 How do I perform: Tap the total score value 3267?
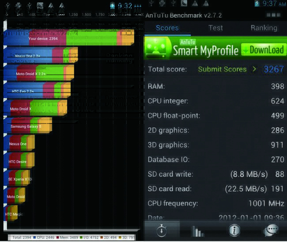[274, 69]
